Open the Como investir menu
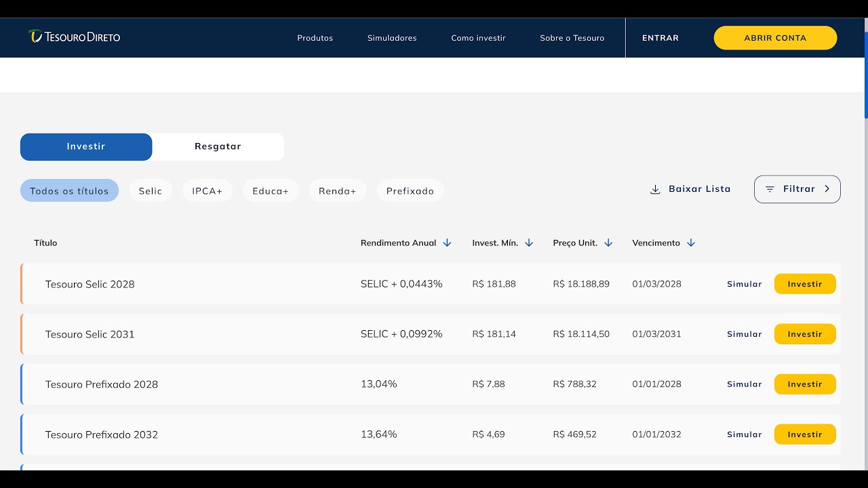The height and width of the screenshot is (488, 868). (x=479, y=38)
